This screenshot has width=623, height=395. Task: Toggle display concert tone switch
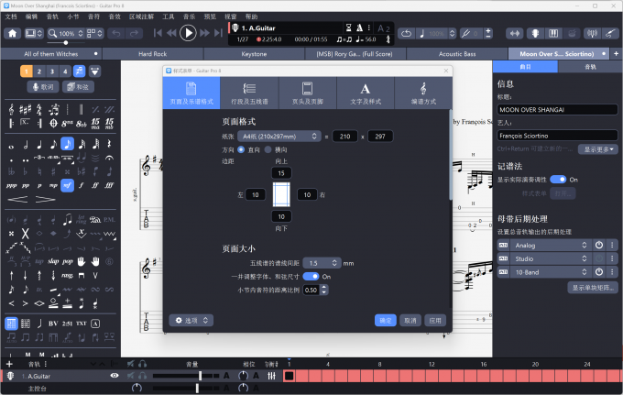(x=558, y=180)
